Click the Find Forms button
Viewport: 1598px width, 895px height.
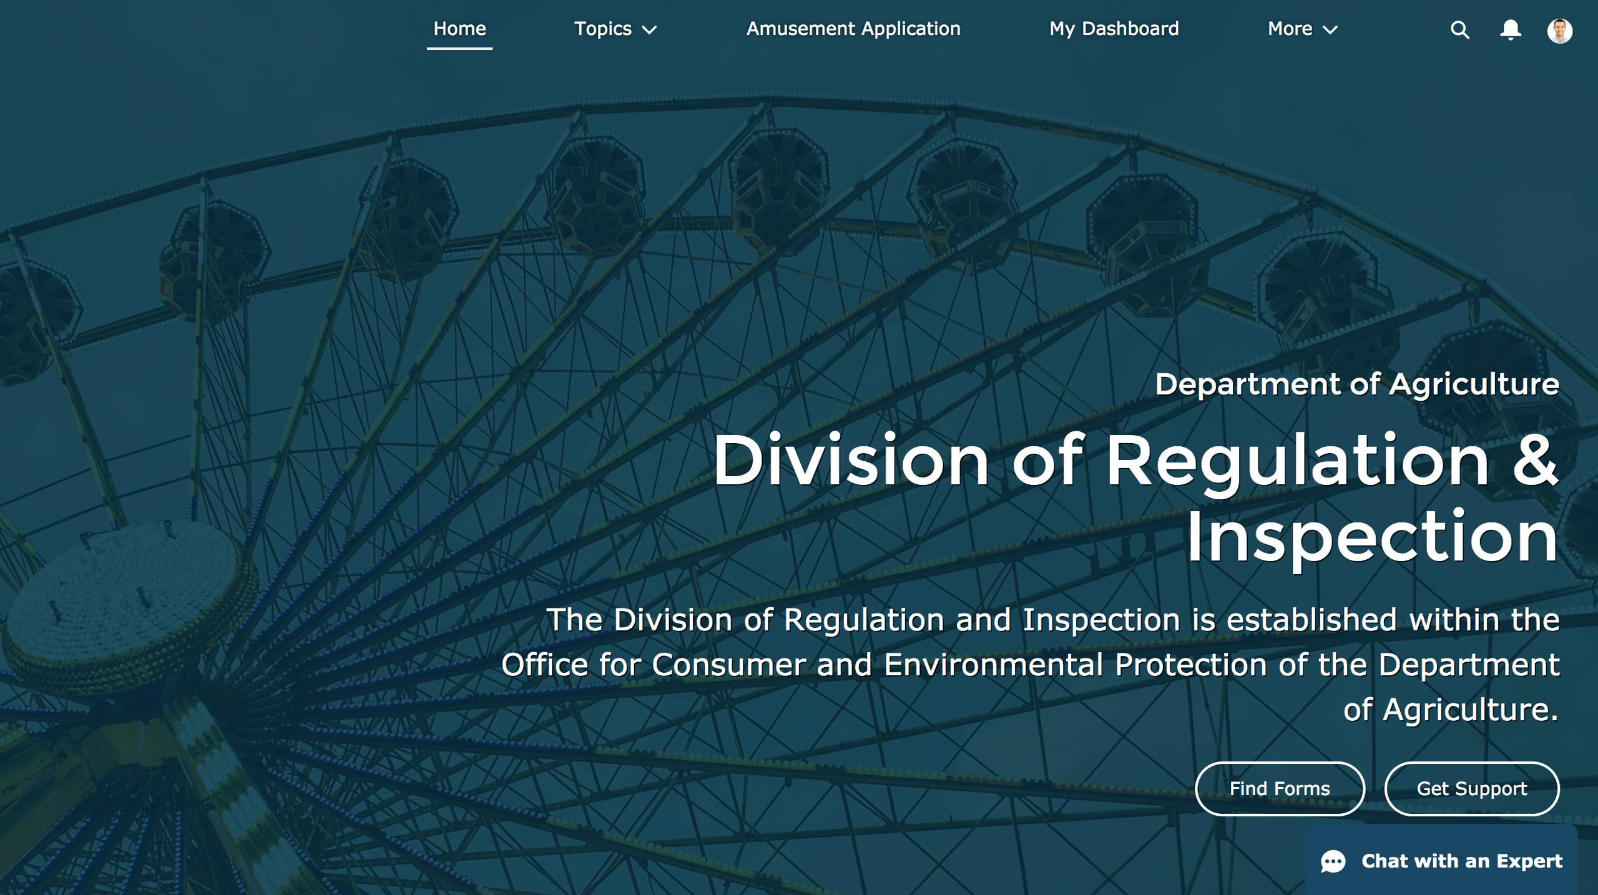(1280, 788)
